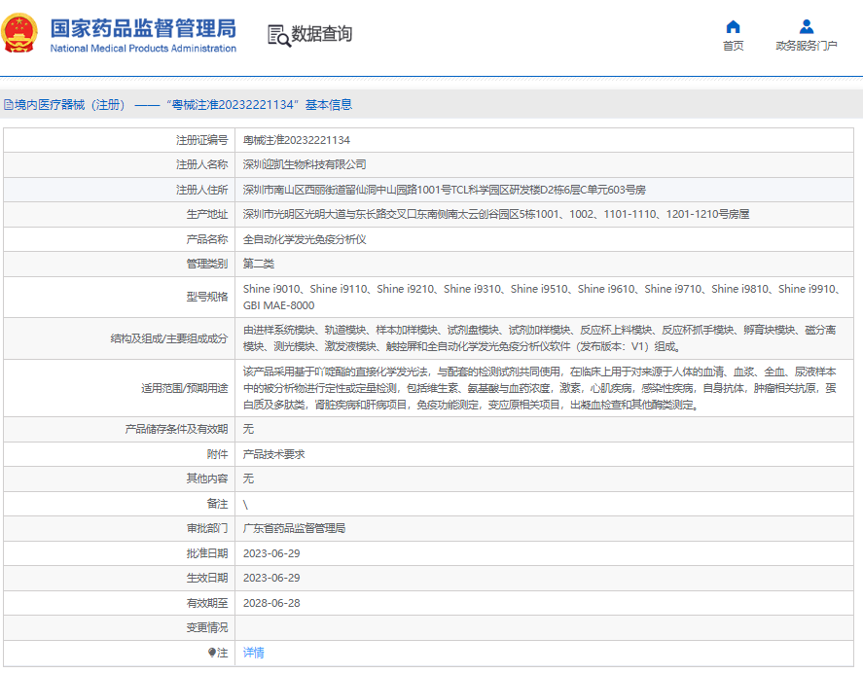Click the 注册证编号 row label

pyautogui.click(x=201, y=140)
